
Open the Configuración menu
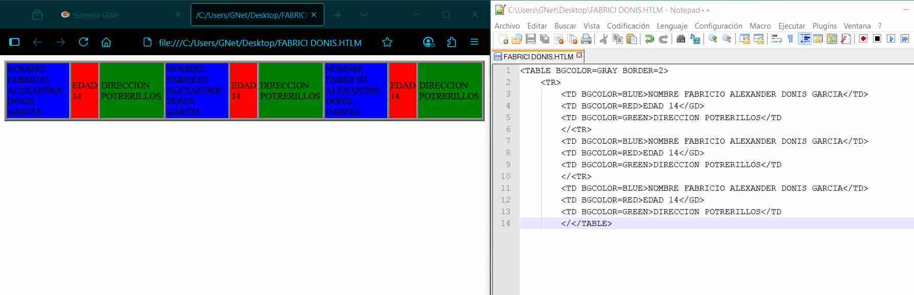(718, 26)
